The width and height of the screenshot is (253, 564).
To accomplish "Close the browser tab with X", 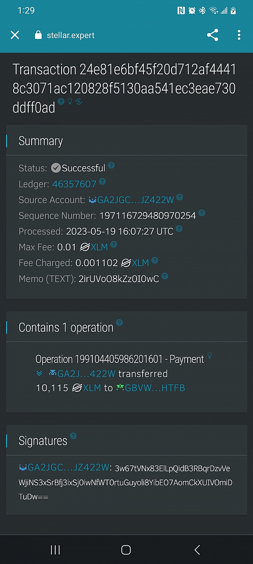I will 15,35.
